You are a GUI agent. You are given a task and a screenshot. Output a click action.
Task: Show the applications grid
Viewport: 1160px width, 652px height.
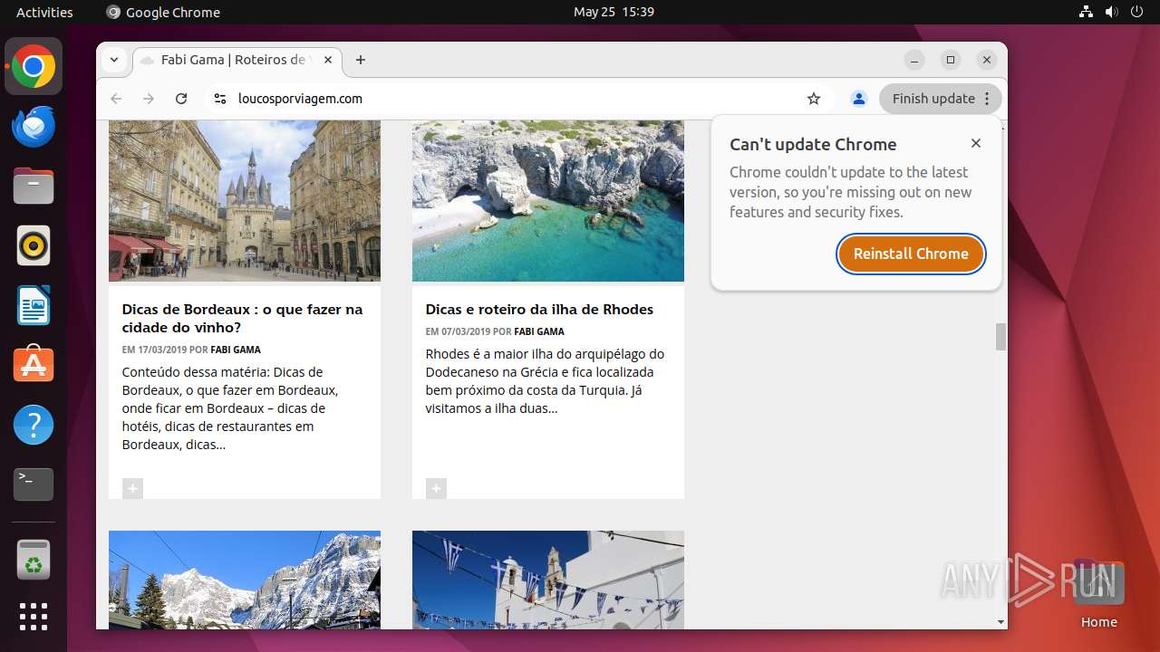(34, 617)
